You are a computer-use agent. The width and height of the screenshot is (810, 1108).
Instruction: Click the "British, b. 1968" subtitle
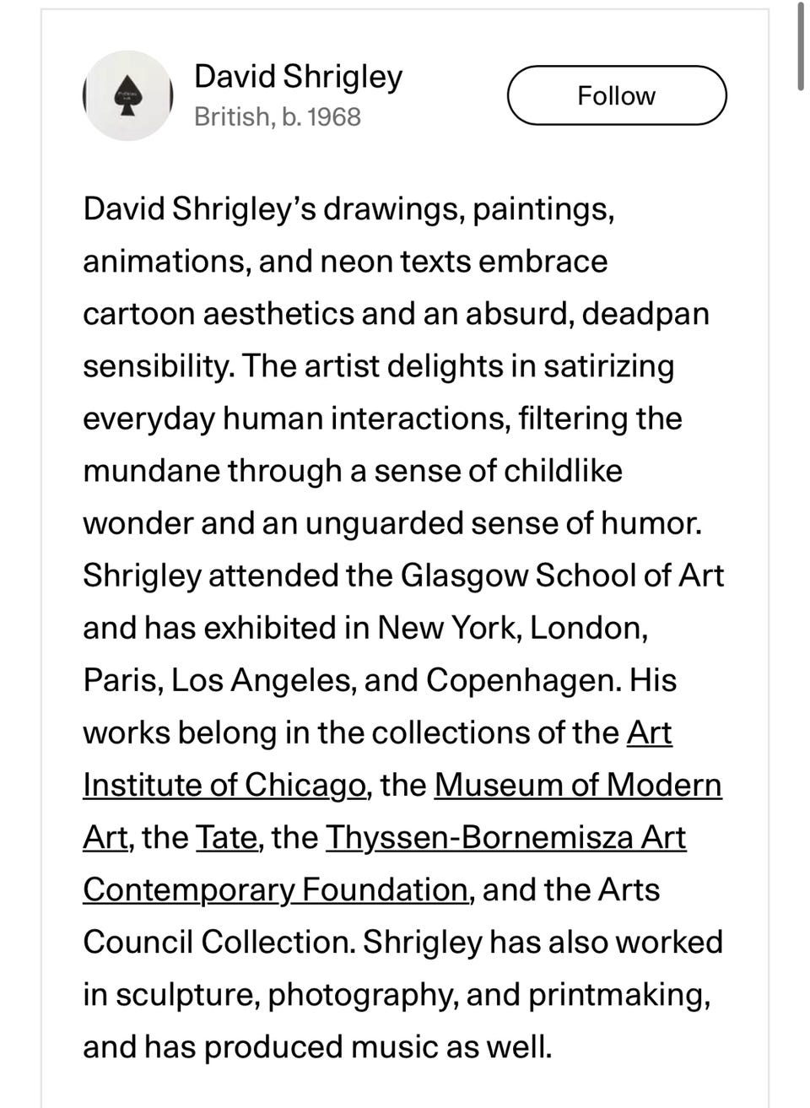point(277,116)
